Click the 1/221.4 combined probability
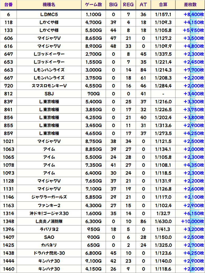This screenshot has width=205, height=273. [x=163, y=62]
